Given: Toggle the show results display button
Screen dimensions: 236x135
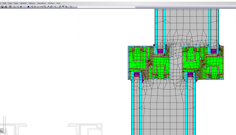Looking at the screenshot, I should tap(63, 7).
